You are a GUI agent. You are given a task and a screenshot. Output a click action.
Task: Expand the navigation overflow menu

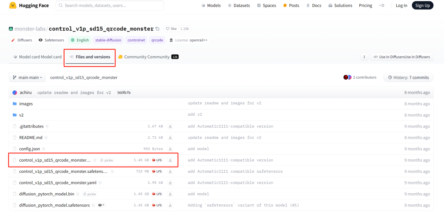(x=382, y=5)
